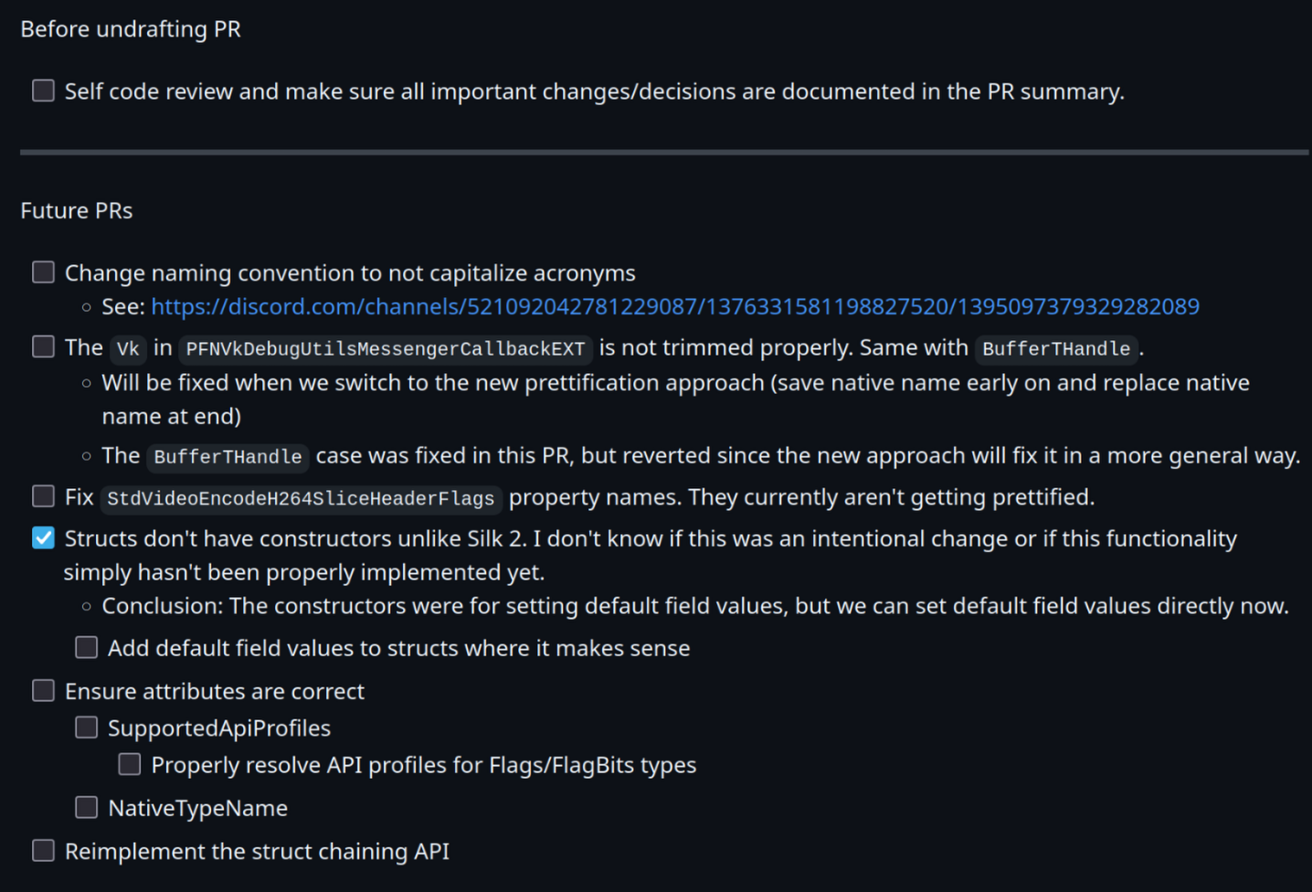This screenshot has height=892, width=1312.
Task: Click the PFNVkDebugUtilsMessengerCallbackEXT code snippet
Action: [385, 349]
